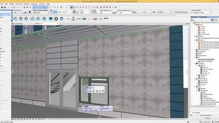Open the Teamwork menu
Viewport: 219px width, 123px height.
pos(34,4)
